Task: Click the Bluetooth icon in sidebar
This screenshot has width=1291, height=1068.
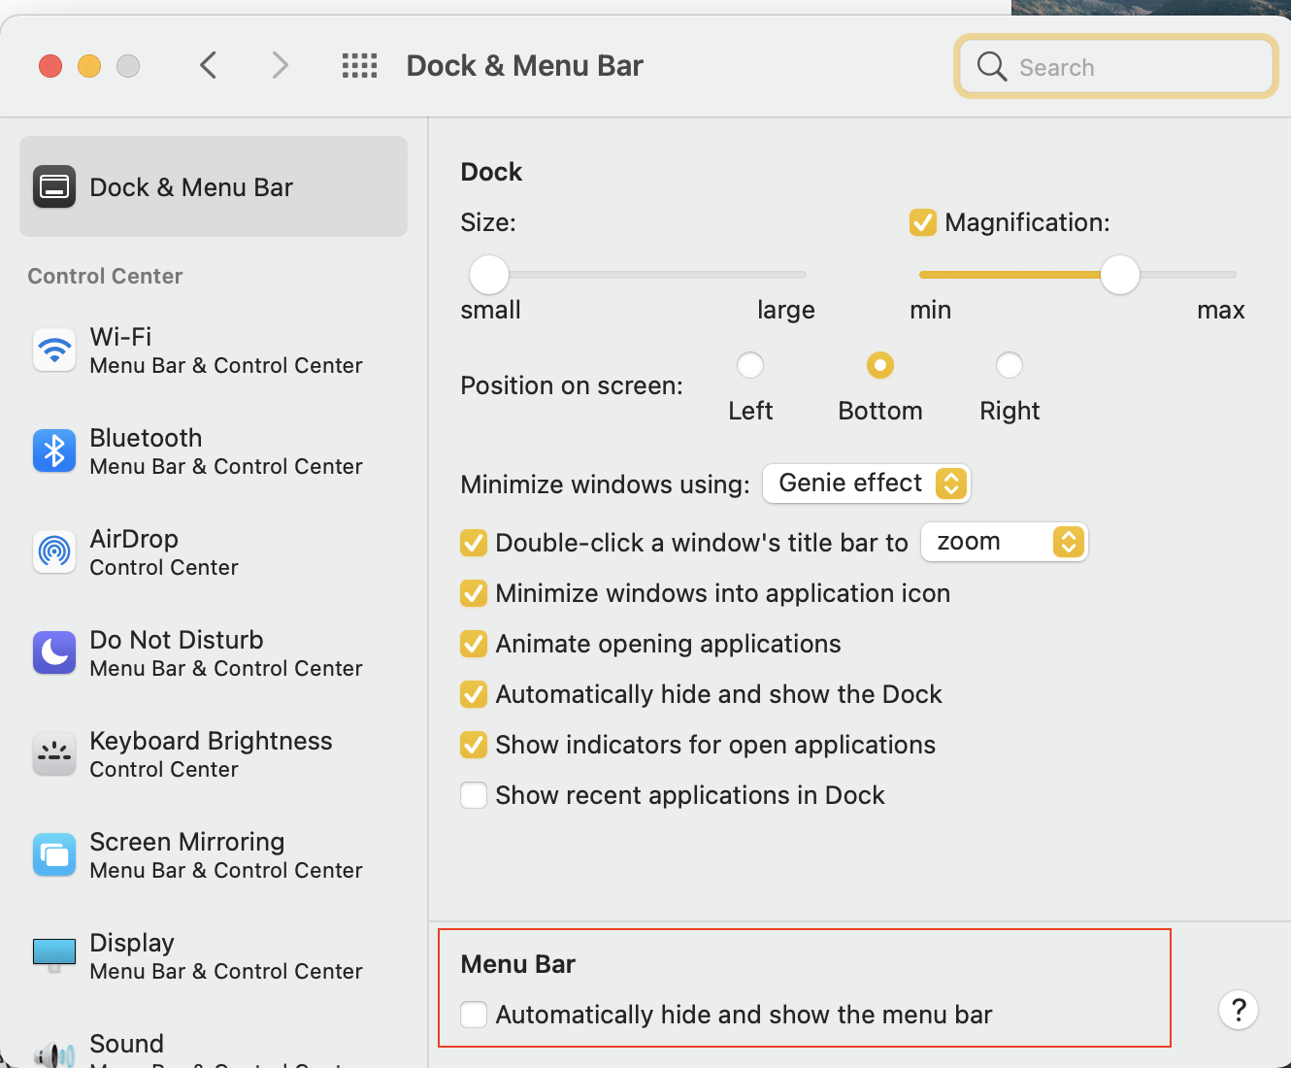Action: [54, 451]
